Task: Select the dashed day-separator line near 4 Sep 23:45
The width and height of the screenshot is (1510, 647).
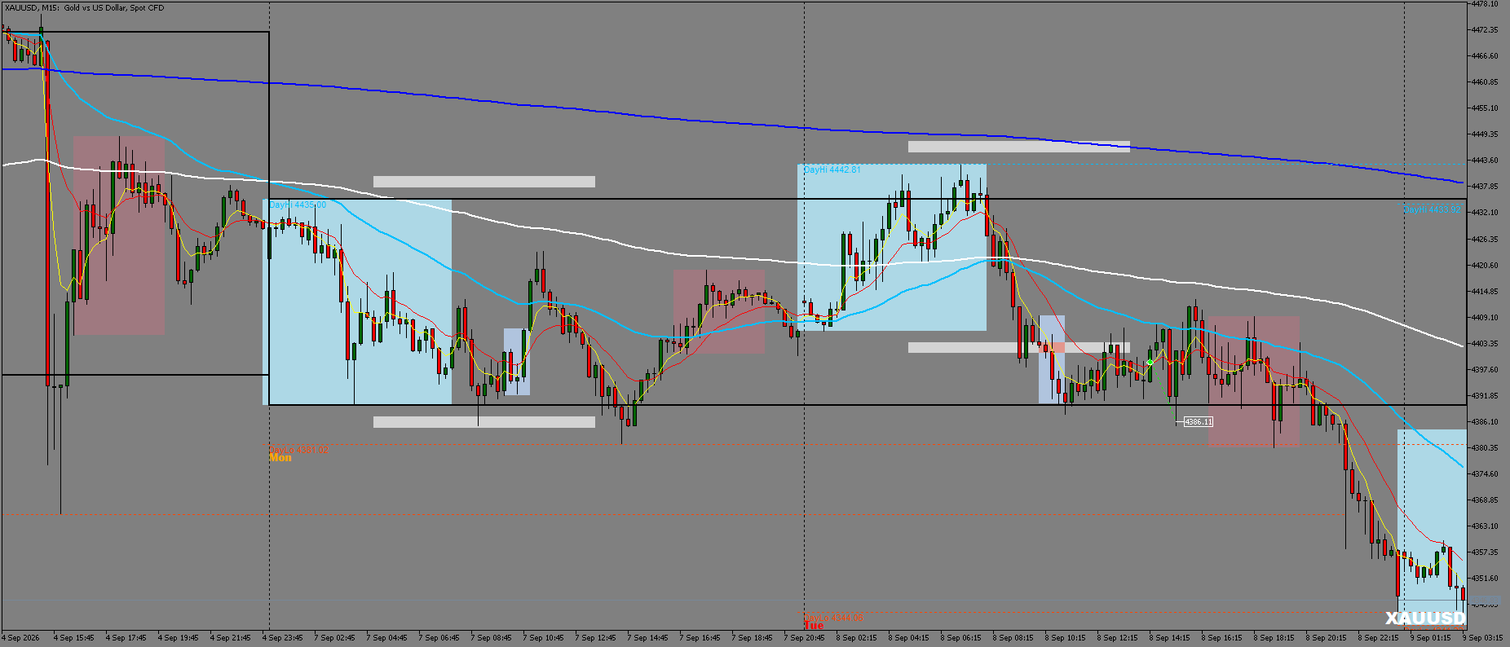Action: pyautogui.click(x=269, y=316)
